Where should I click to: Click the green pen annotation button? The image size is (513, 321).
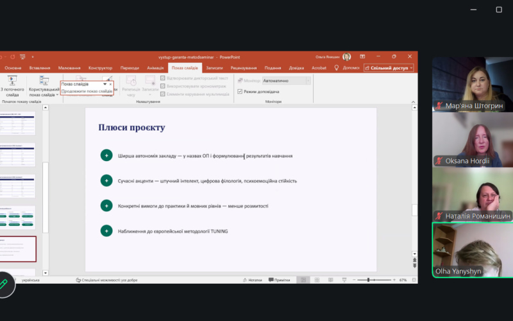click(4, 284)
